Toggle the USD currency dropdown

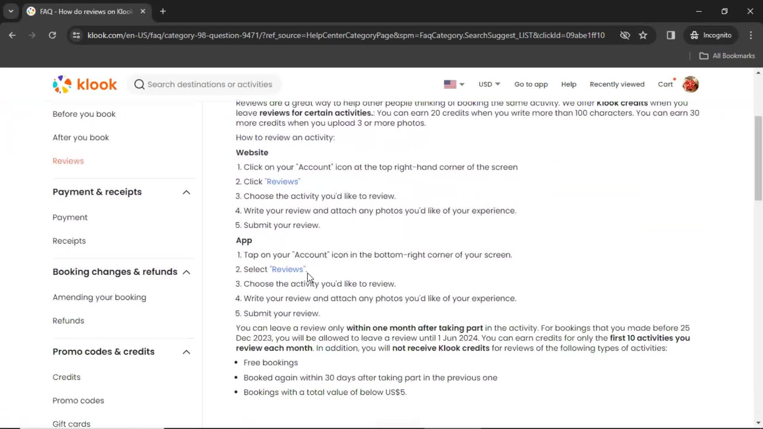[x=489, y=84]
